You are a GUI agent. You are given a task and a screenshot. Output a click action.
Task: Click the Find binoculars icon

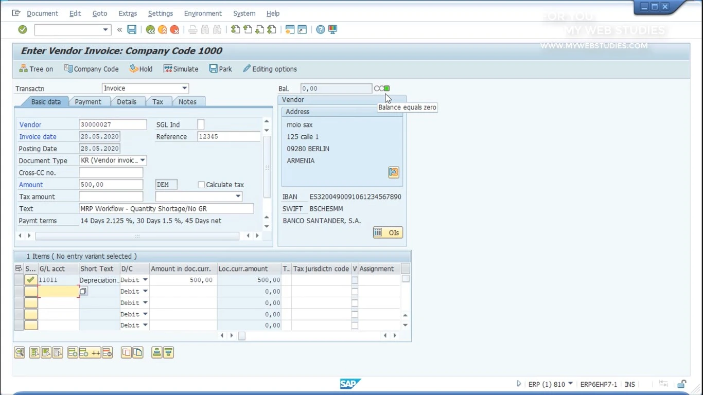[205, 30]
